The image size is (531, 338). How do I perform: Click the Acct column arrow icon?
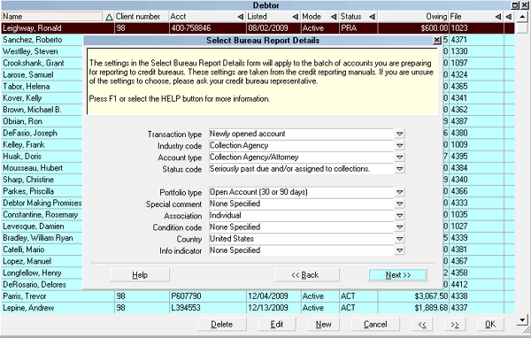pyautogui.click(x=241, y=17)
